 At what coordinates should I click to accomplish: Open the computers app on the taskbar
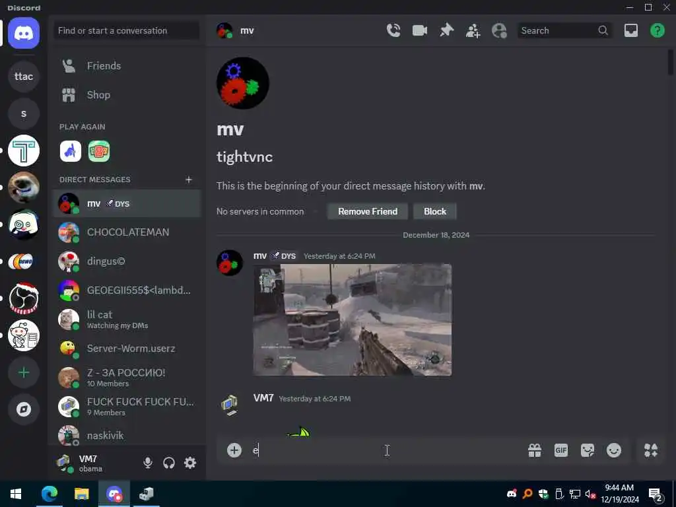click(146, 494)
